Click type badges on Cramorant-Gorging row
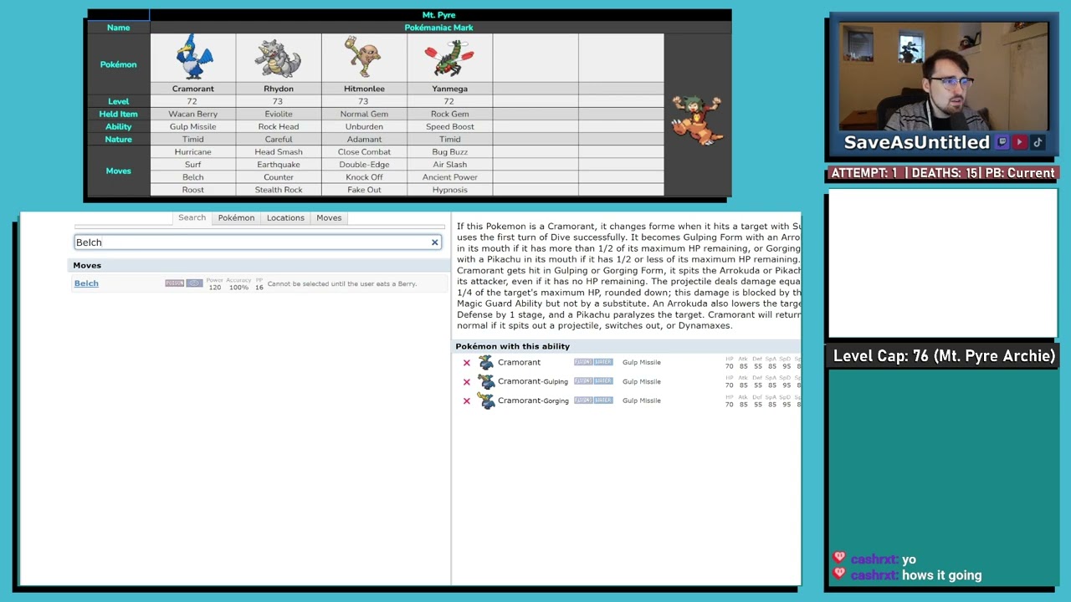The width and height of the screenshot is (1071, 602). (593, 400)
